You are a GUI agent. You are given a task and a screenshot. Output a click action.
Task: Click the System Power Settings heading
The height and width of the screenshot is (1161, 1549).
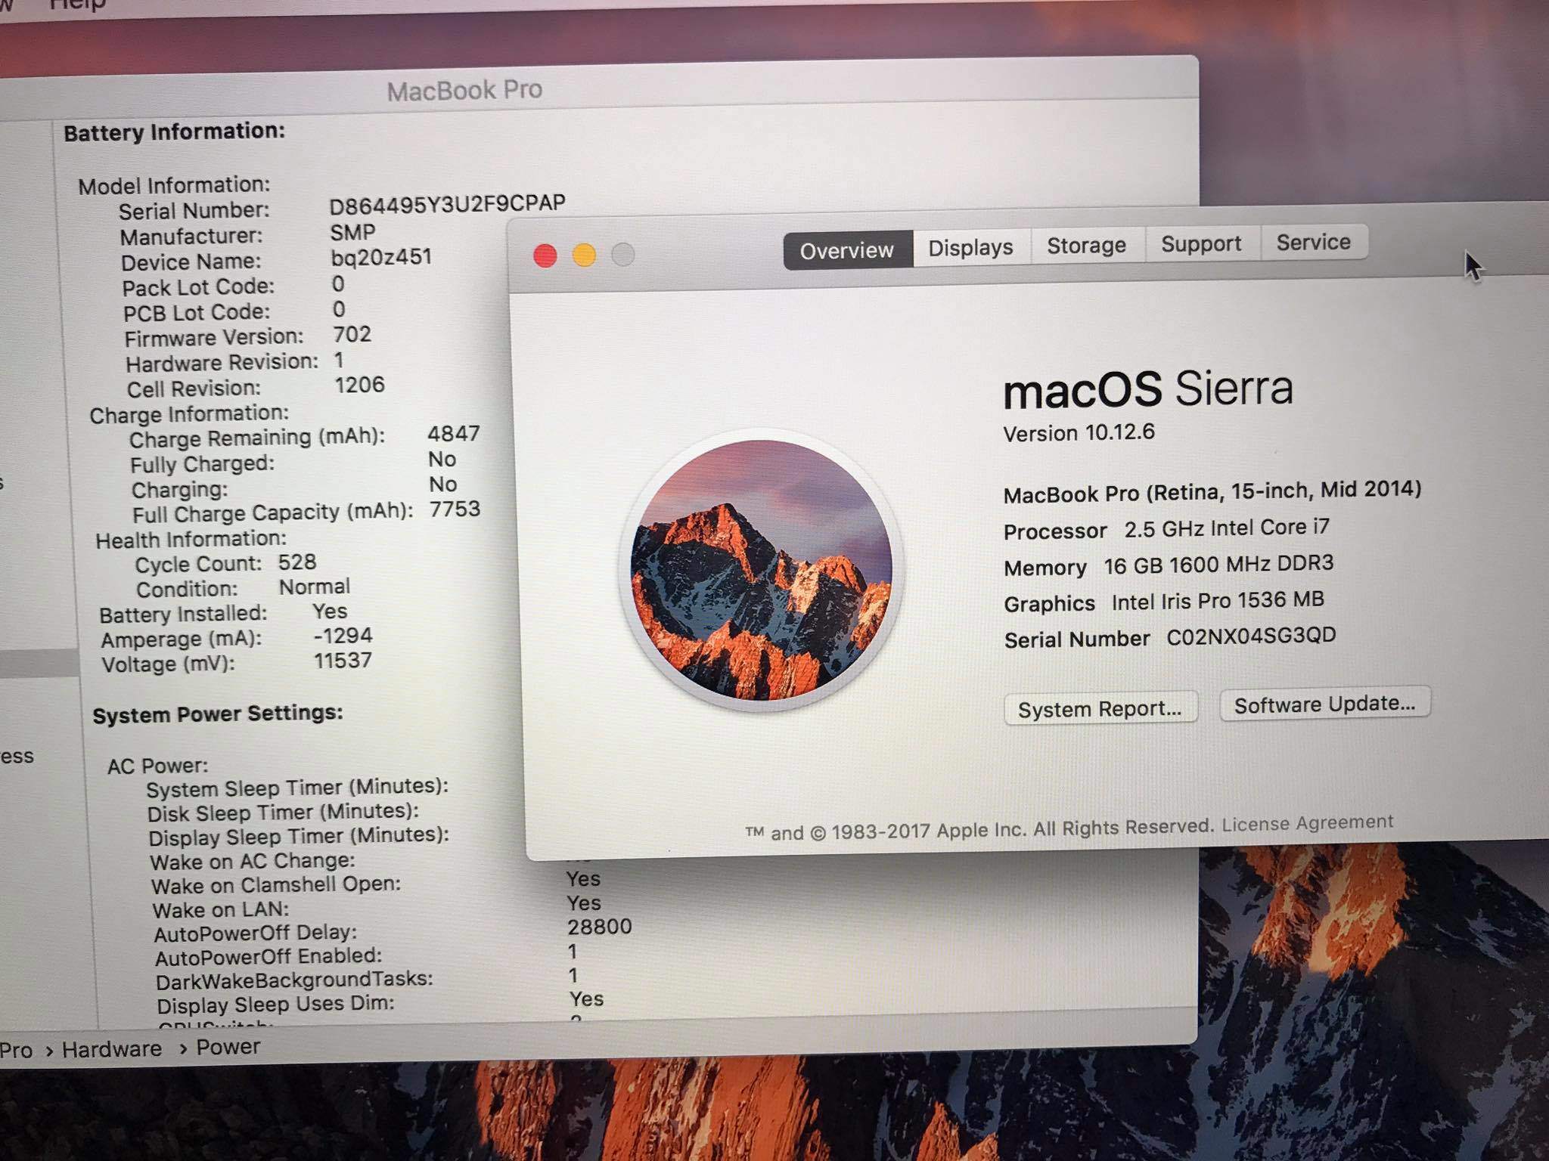(218, 714)
